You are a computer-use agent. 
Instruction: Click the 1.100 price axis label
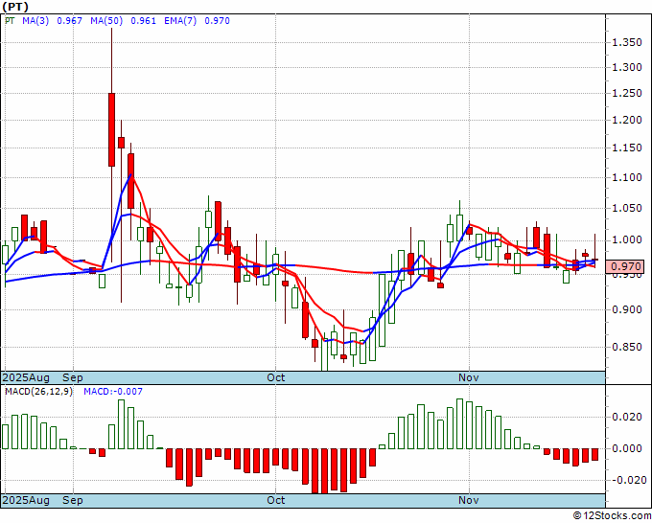[627, 177]
